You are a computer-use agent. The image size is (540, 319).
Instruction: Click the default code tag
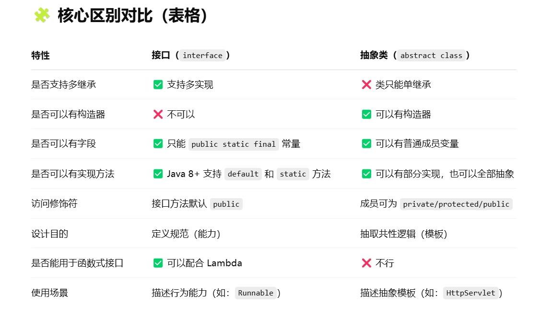click(x=243, y=174)
